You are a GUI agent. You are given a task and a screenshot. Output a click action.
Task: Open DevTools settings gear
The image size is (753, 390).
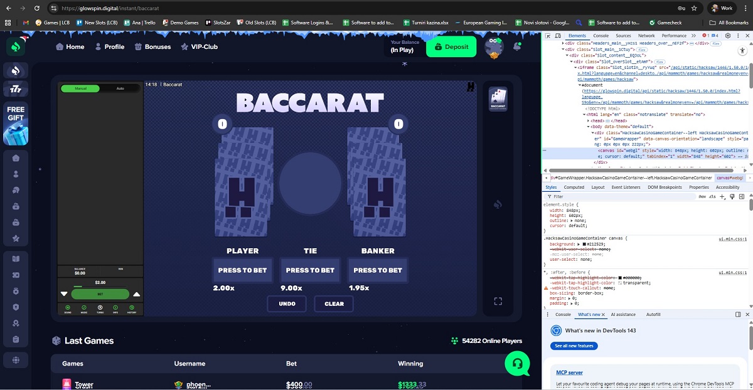(x=728, y=36)
